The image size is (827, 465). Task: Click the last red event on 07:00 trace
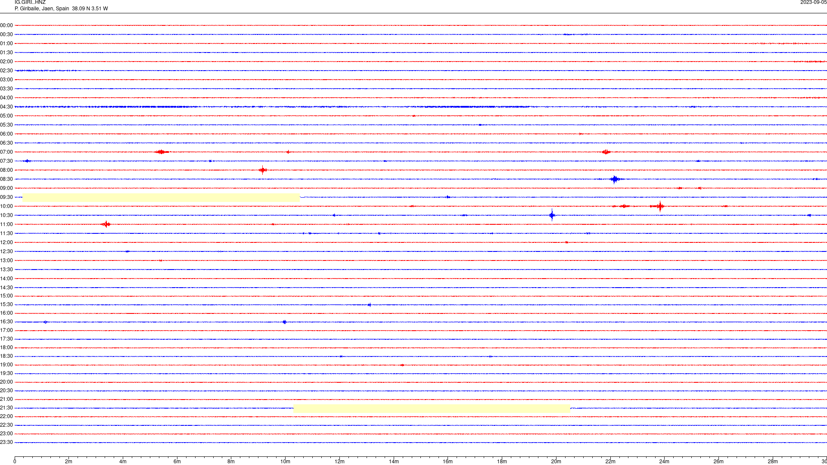coord(606,152)
